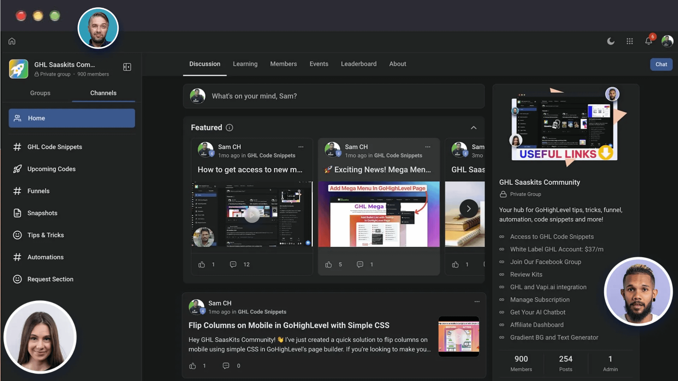678x381 pixels.
Task: Go to the home icon in top bar
Action: point(12,41)
